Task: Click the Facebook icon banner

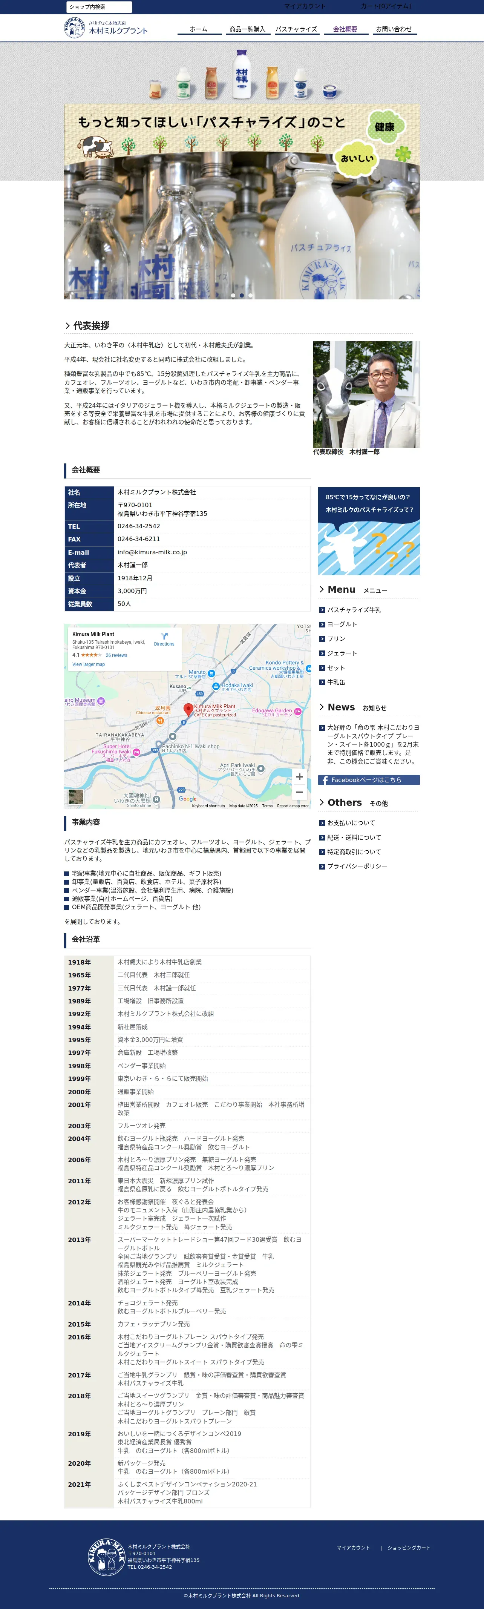Action: click(x=368, y=780)
